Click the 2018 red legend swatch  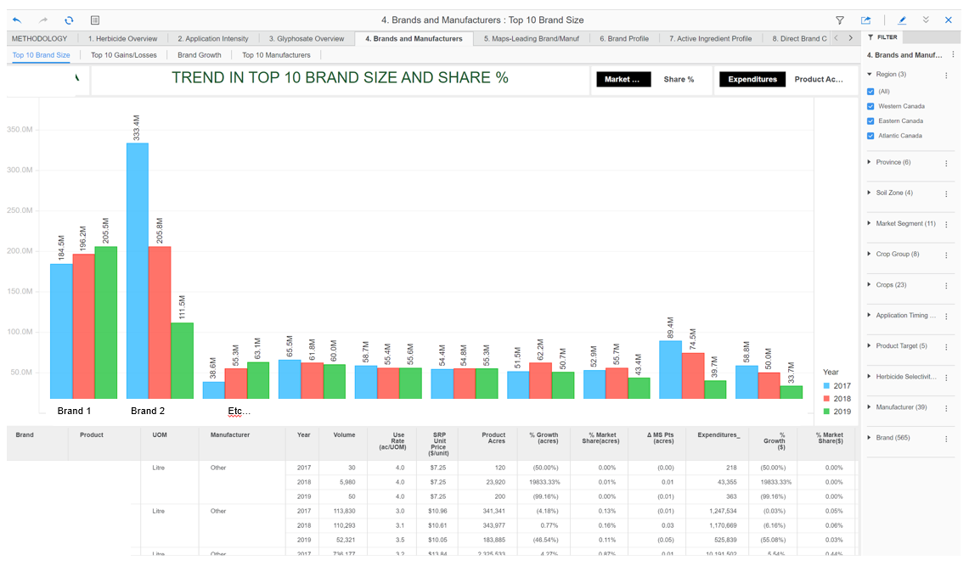tap(826, 399)
